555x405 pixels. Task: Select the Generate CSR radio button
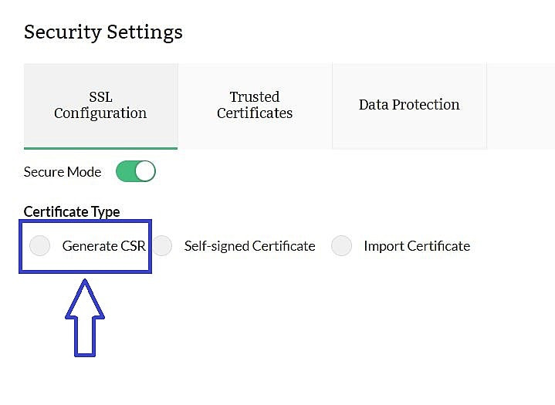40,246
